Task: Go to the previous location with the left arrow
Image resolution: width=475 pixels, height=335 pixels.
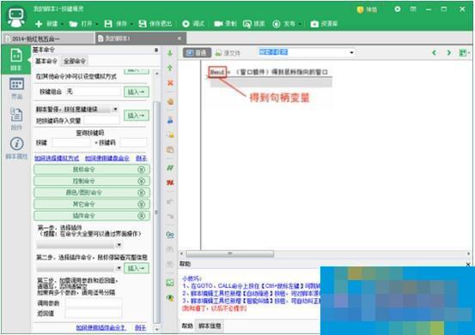Action: click(x=434, y=53)
